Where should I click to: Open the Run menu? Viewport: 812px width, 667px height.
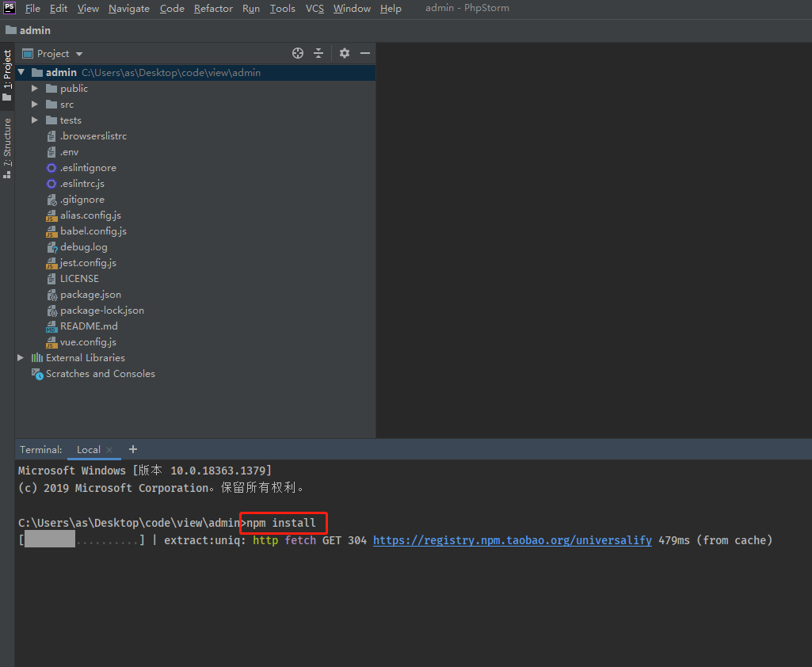point(251,8)
